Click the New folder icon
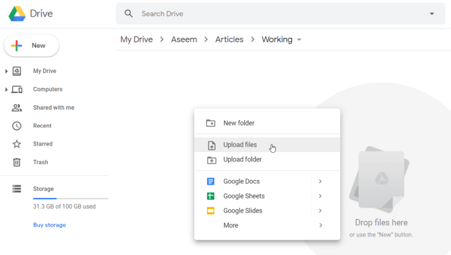 [210, 123]
